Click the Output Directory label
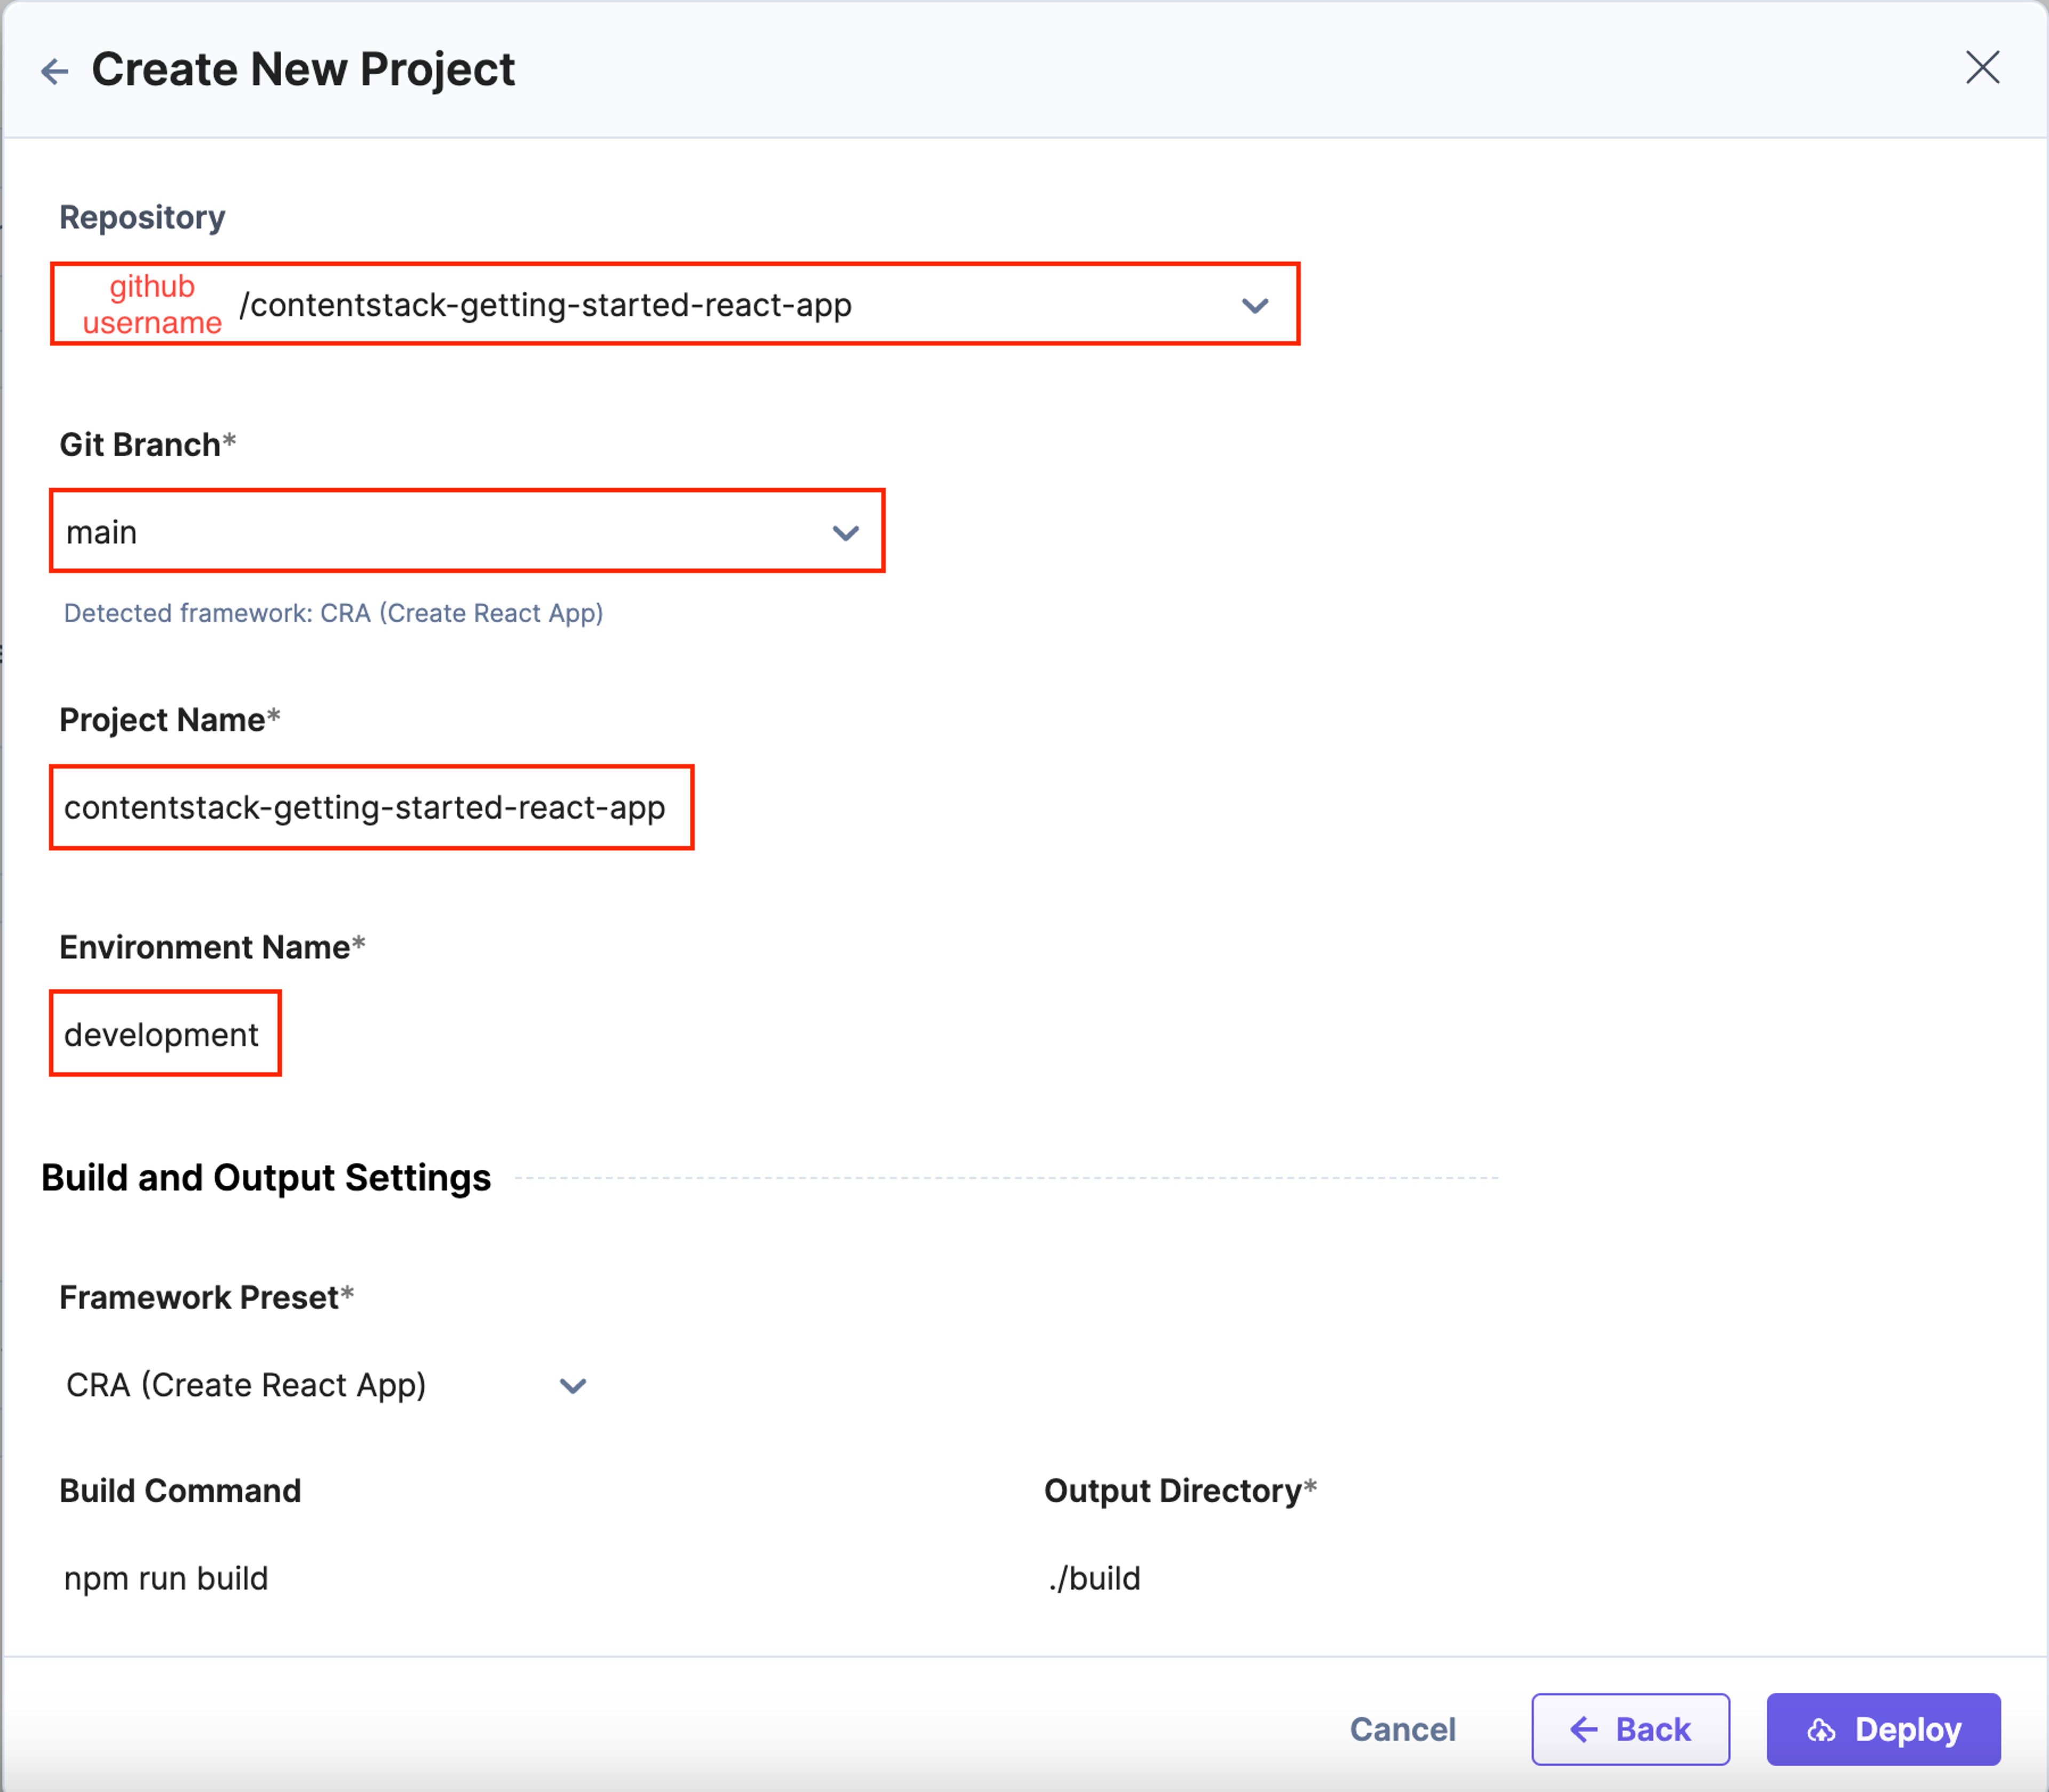2049x1792 pixels. click(1180, 1490)
